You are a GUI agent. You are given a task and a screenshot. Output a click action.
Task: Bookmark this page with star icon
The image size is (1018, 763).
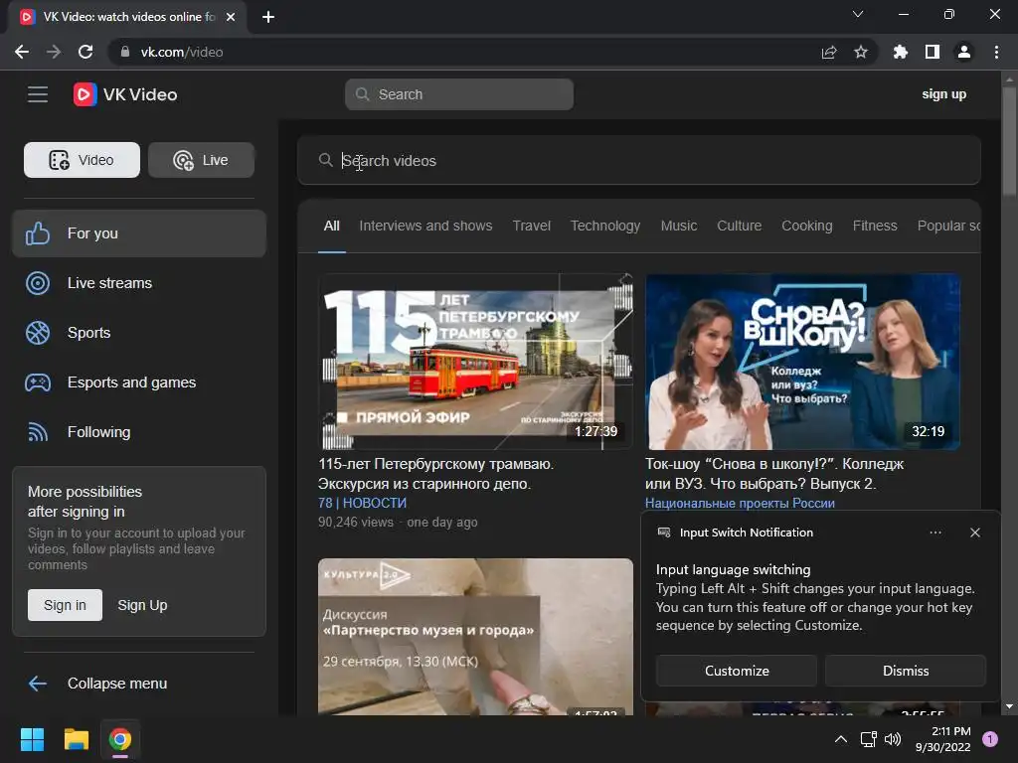point(861,52)
